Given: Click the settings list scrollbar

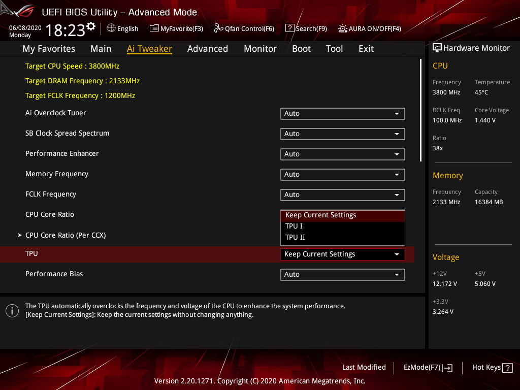Looking at the screenshot, I should pos(420,110).
